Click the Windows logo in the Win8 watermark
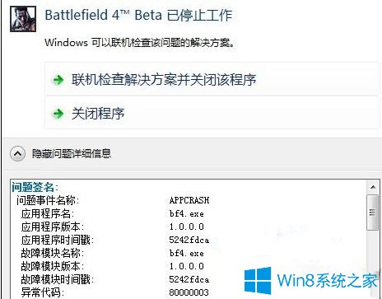The height and width of the screenshot is (299, 382). pos(258,280)
